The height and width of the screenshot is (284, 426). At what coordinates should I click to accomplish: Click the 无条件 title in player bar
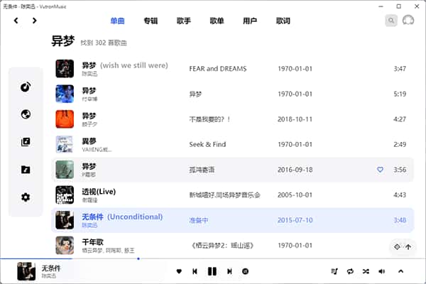click(51, 268)
